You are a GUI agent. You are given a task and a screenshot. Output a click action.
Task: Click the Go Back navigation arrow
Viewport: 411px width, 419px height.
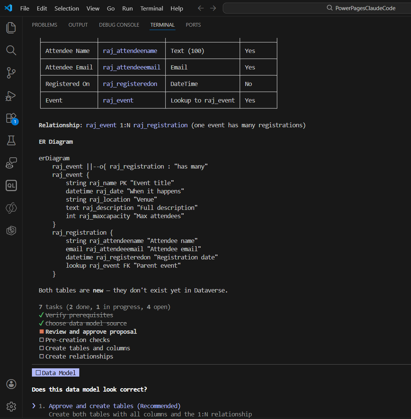201,8
